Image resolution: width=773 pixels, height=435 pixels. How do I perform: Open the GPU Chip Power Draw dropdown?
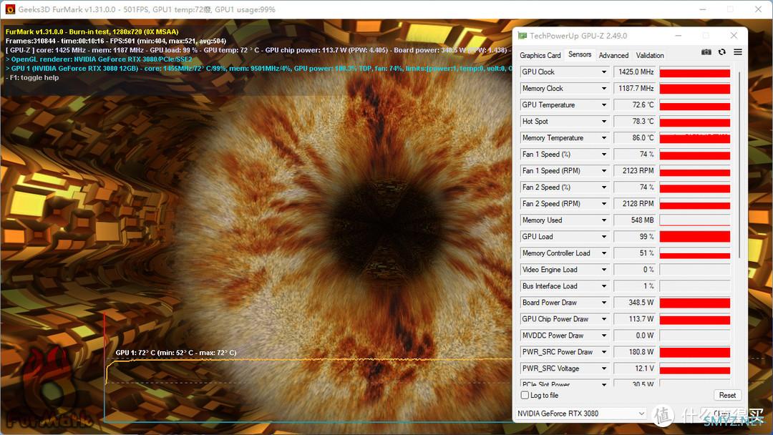click(x=604, y=319)
